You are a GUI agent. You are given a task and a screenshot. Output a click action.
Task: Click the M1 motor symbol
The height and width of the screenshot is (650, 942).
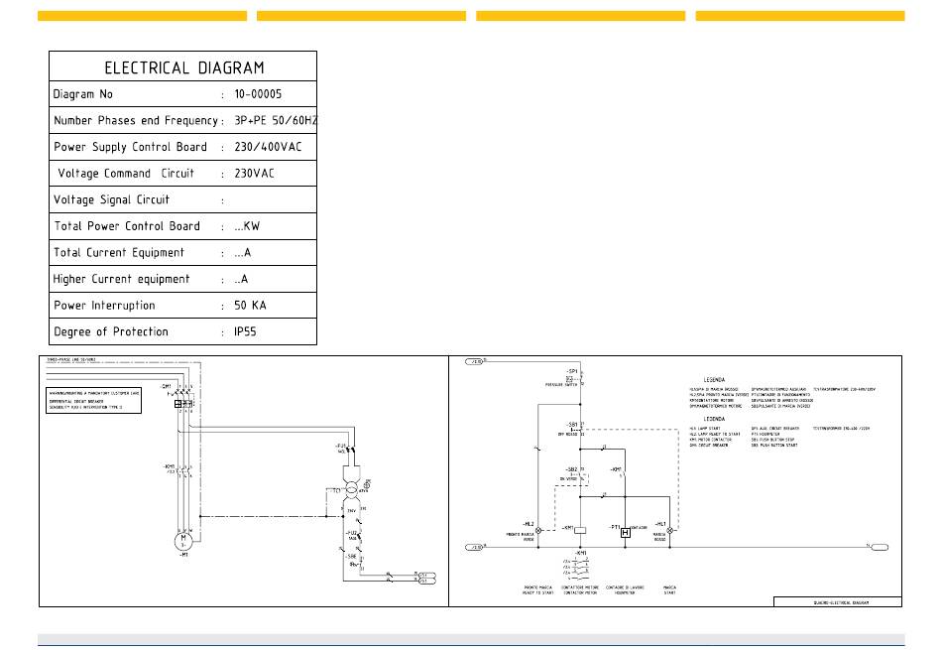point(183,541)
